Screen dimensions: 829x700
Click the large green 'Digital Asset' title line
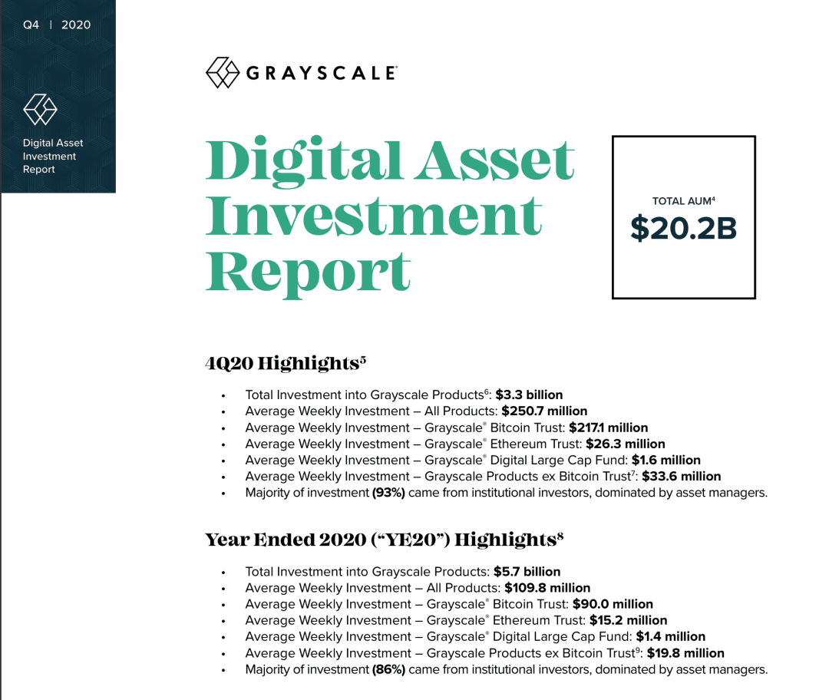pyautogui.click(x=390, y=161)
